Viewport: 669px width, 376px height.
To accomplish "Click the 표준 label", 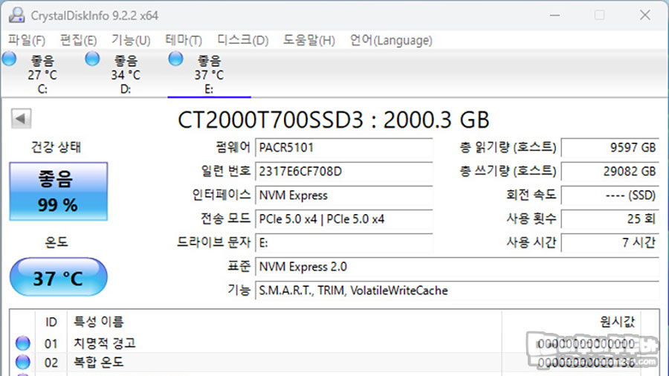I will [239, 267].
